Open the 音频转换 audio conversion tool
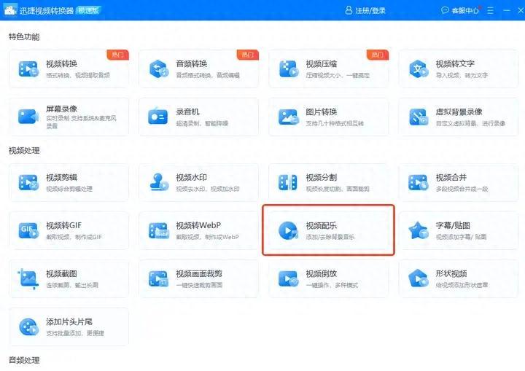Viewport: 525px width, 371px height. [198, 69]
